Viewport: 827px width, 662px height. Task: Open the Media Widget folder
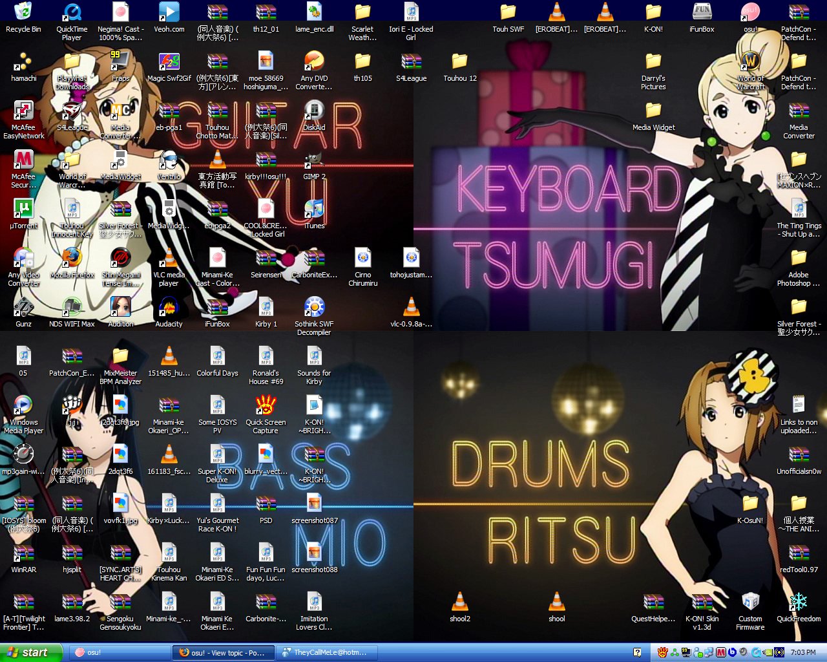(x=653, y=116)
